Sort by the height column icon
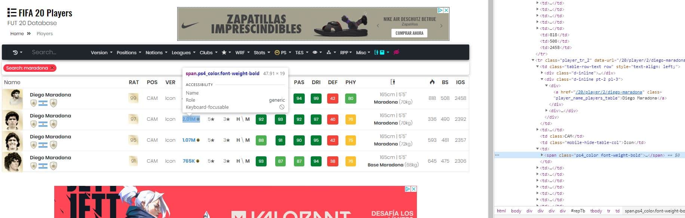This screenshot has width=685, height=218. 393,82
